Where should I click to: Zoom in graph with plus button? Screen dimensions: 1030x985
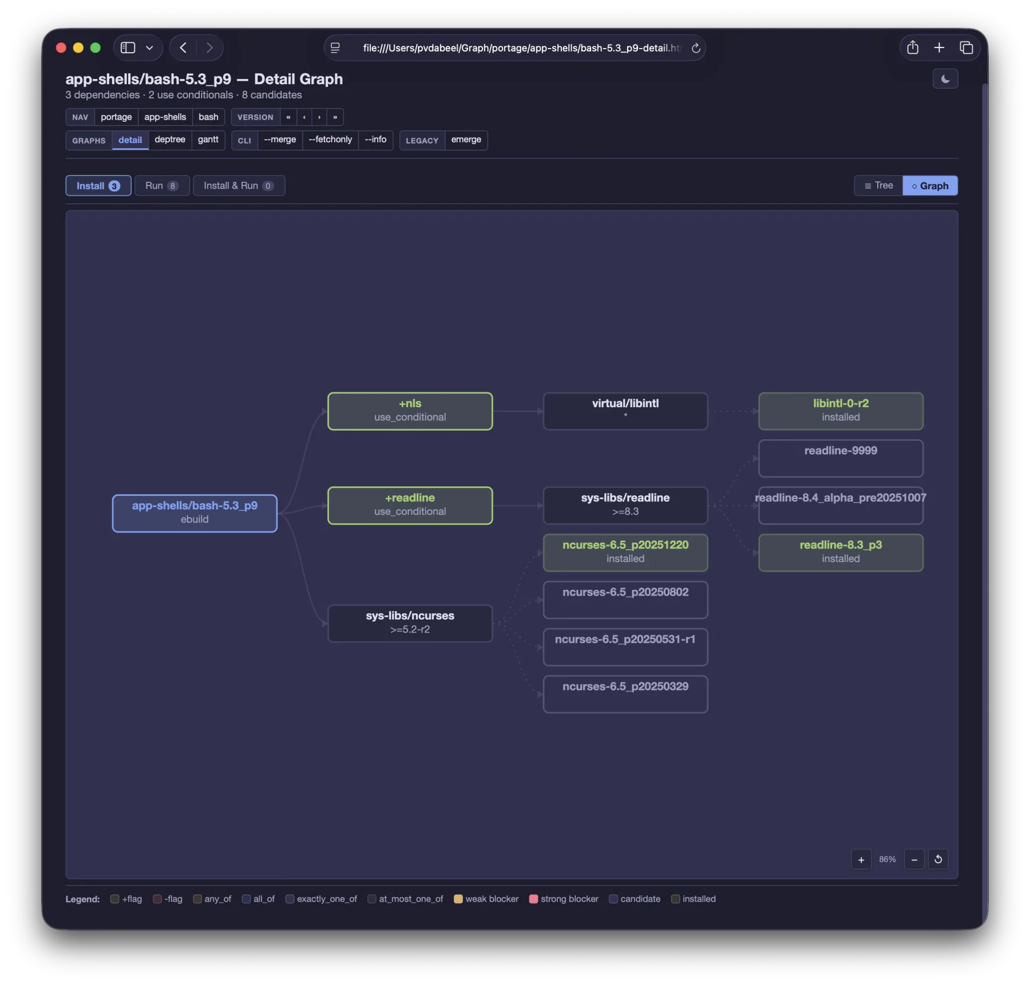[861, 859]
